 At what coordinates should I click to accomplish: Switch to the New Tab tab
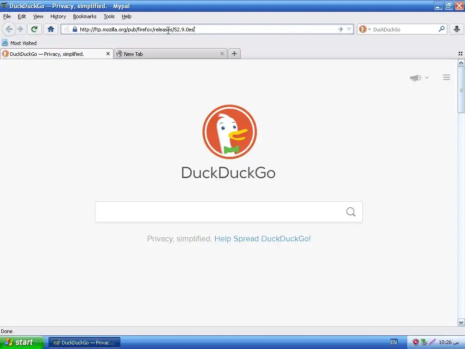click(x=171, y=54)
